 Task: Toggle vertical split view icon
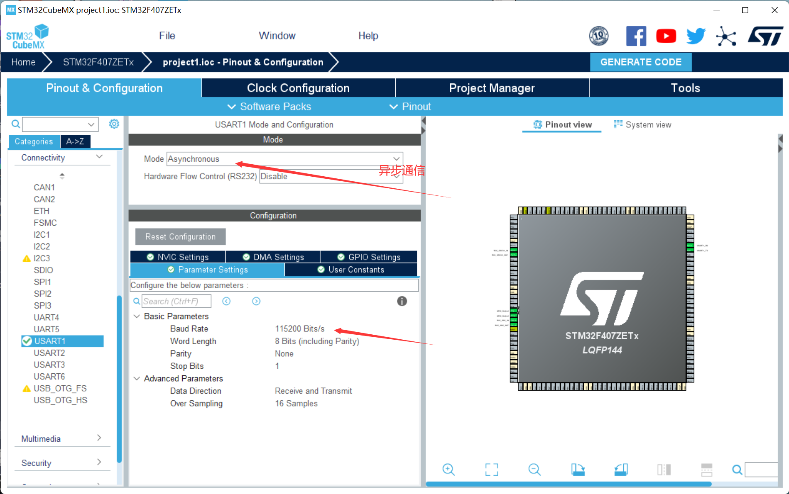(664, 470)
